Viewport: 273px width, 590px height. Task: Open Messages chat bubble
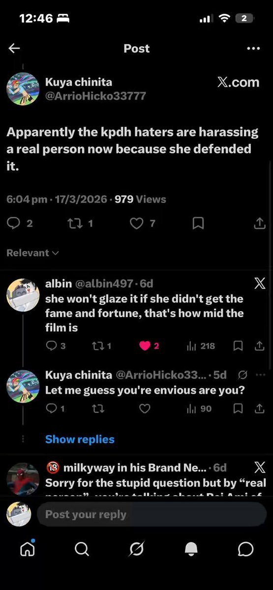click(245, 549)
